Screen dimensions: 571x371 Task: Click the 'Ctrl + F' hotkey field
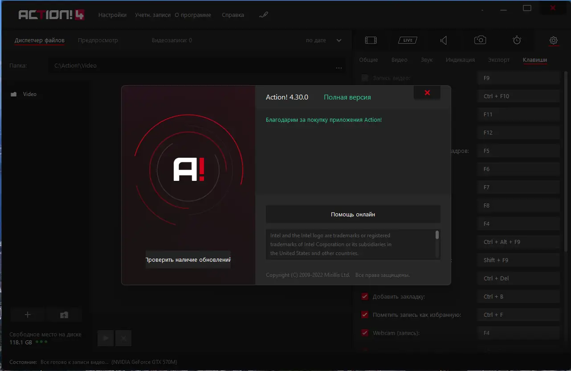click(518, 315)
